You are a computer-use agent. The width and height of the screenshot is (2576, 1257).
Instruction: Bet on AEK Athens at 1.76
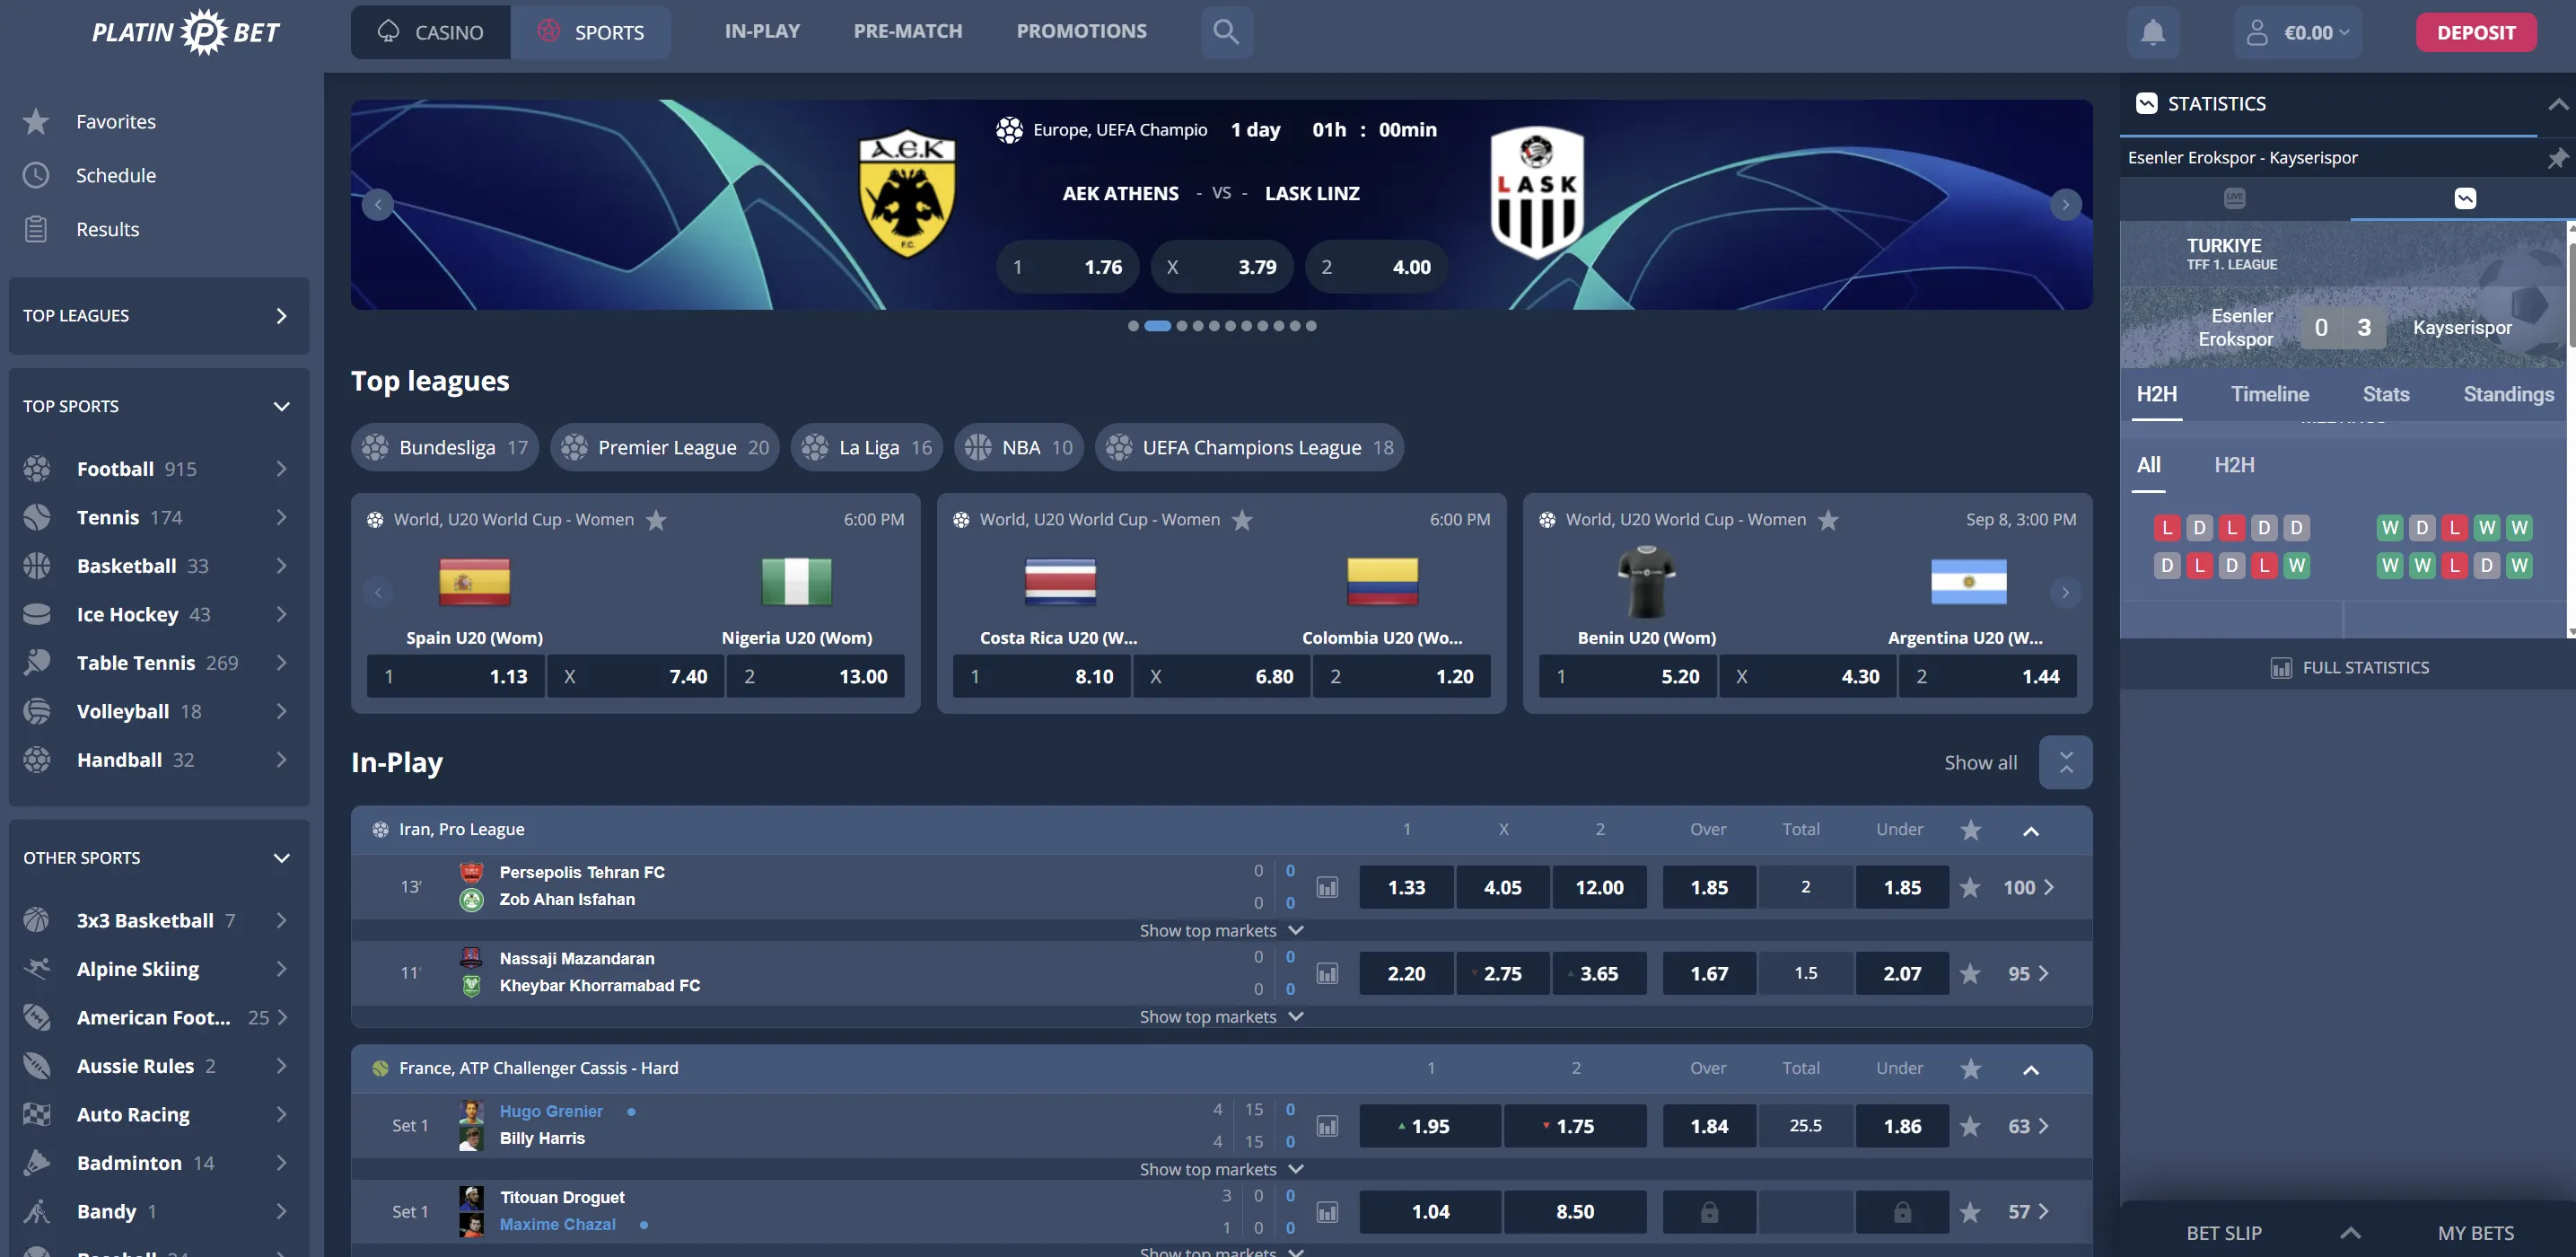pyautogui.click(x=1068, y=267)
